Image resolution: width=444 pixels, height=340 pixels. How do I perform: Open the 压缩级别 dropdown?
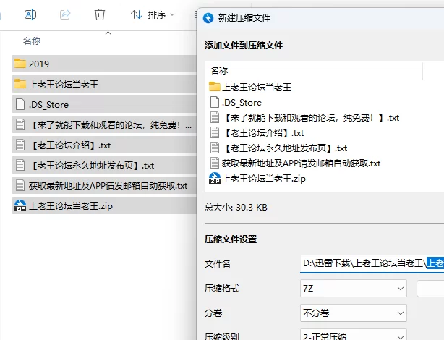354,335
